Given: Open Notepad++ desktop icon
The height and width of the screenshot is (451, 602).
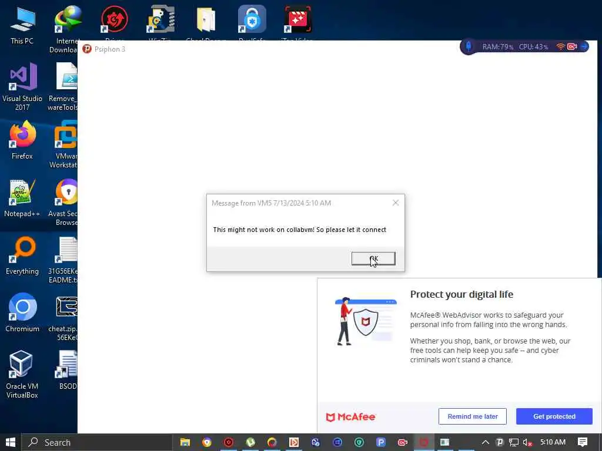Looking at the screenshot, I should (x=22, y=198).
